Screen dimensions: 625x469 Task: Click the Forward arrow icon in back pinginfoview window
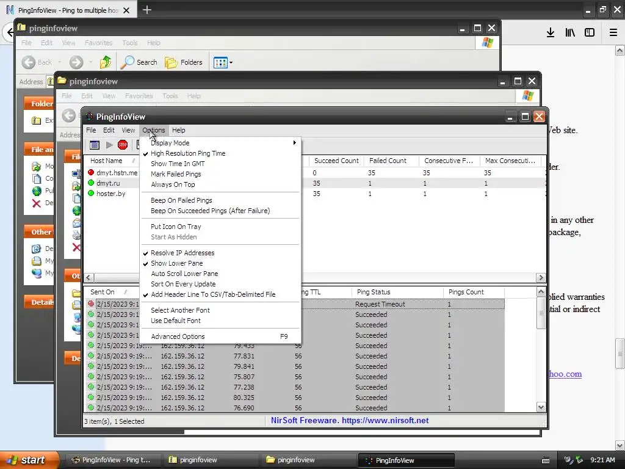(x=76, y=62)
